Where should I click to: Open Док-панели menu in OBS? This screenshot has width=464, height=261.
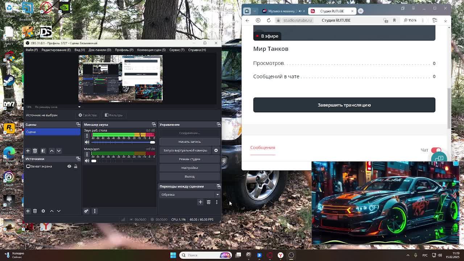[x=100, y=50]
